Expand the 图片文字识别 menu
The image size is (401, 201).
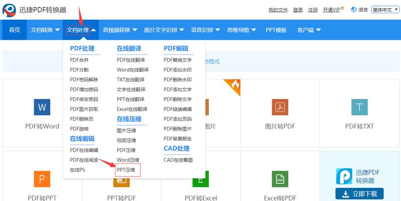click(x=164, y=30)
